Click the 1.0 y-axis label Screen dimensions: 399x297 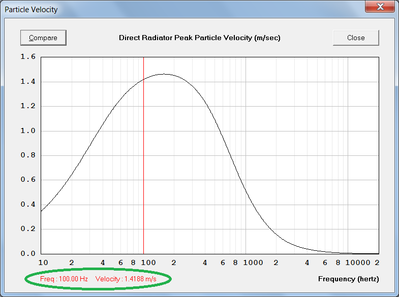pos(28,131)
